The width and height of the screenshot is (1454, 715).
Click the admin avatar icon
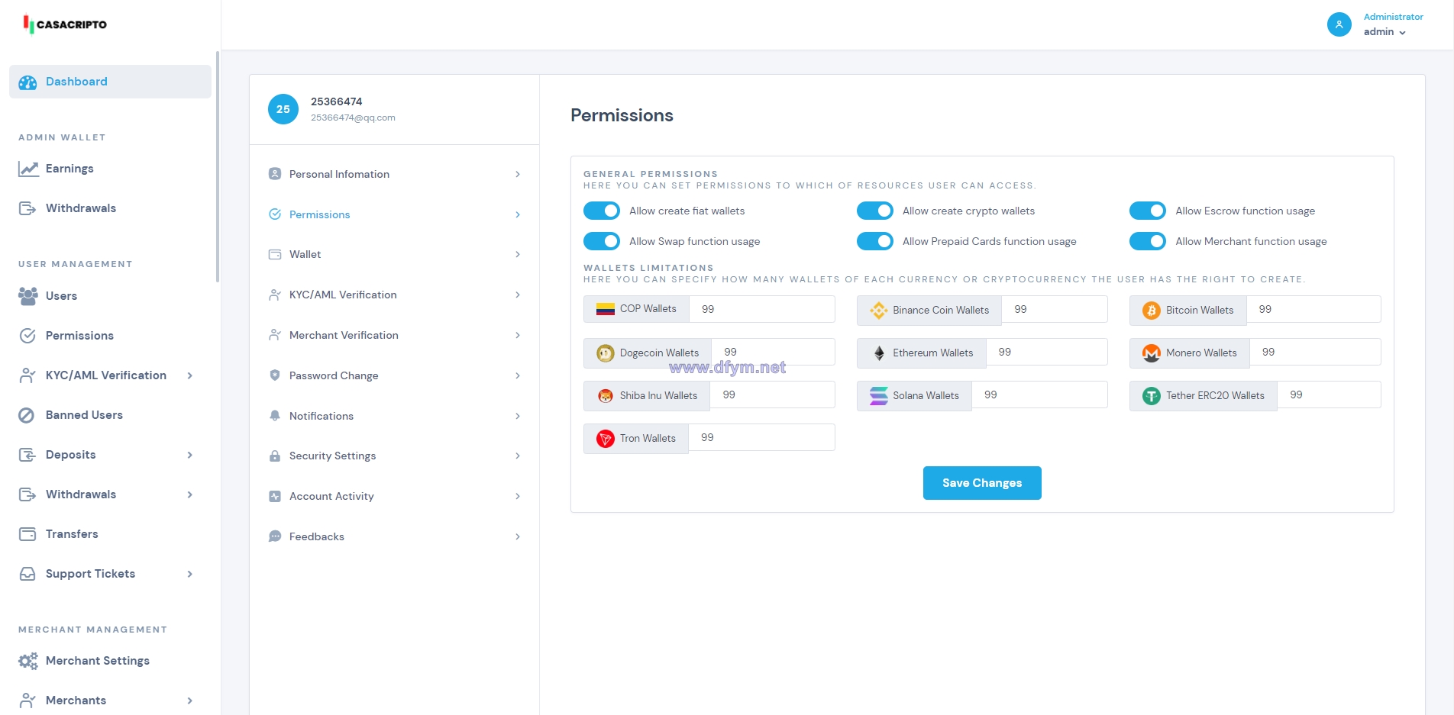coord(1339,24)
